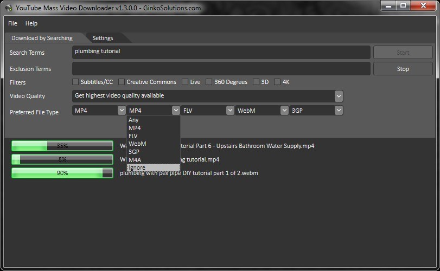Select the pex pipe DIY tutorial.webm entry
Viewport: 440px width, 271px height.
189,173
